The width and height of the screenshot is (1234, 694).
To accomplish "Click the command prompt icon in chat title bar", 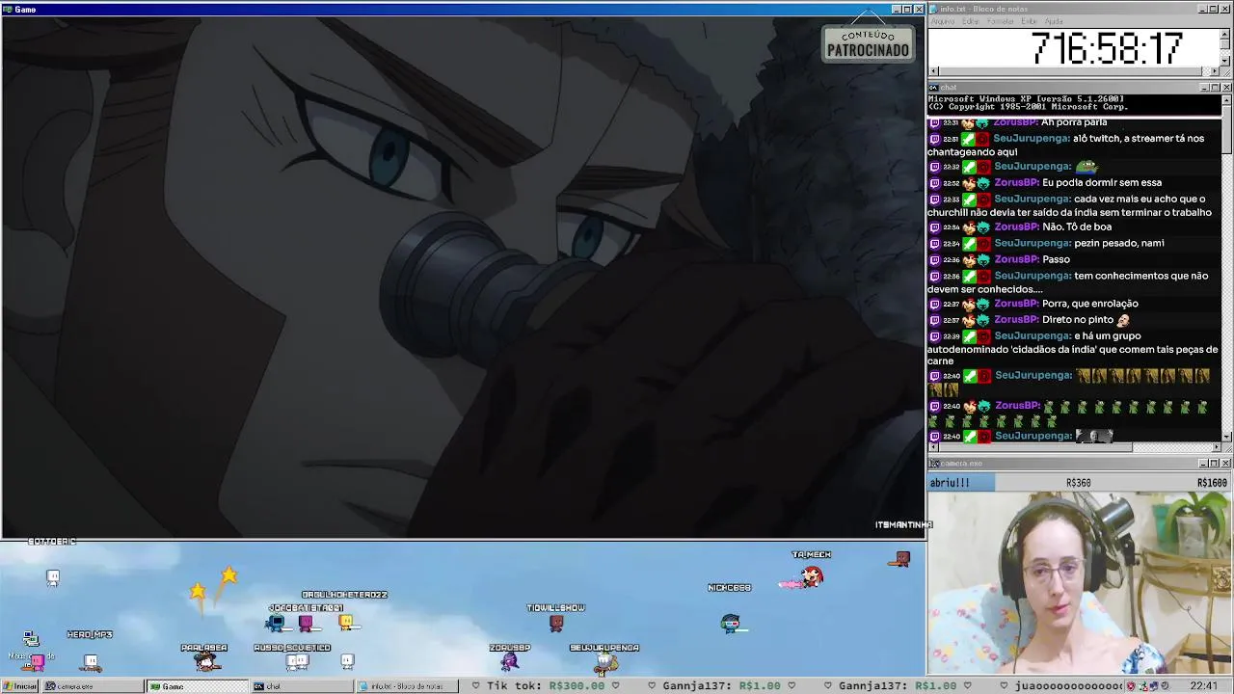I will click(933, 88).
